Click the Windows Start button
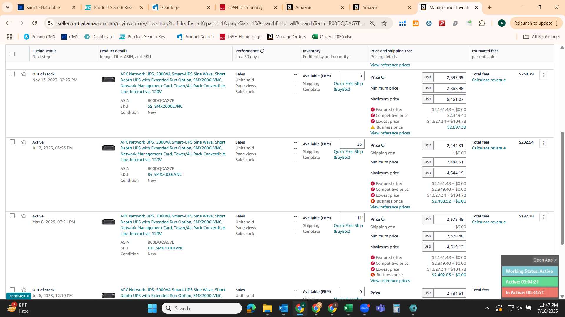 (x=152, y=308)
